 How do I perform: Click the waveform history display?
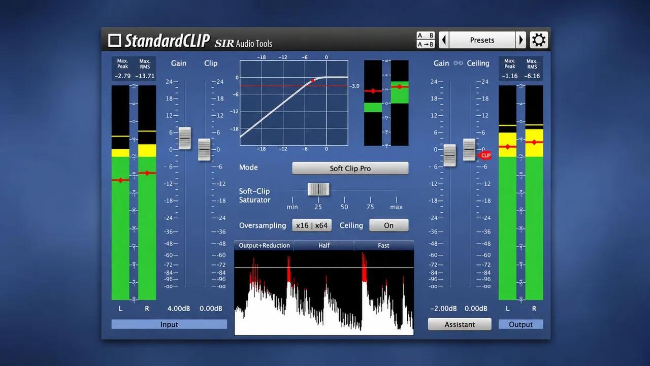324,293
